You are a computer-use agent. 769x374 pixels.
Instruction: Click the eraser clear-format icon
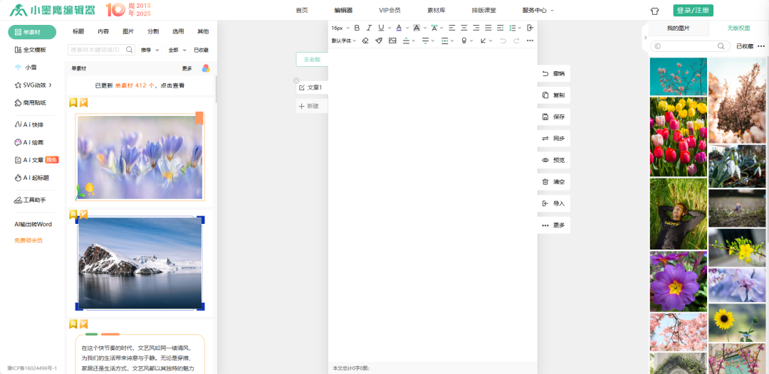[x=365, y=41]
